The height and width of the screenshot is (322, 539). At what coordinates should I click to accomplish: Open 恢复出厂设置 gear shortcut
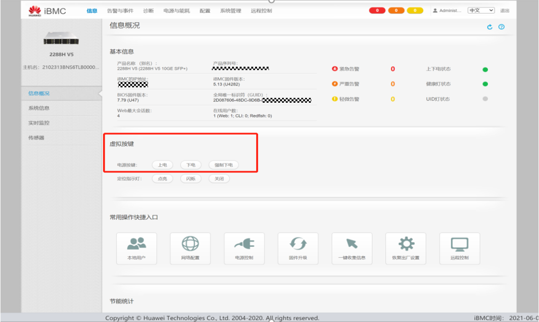pyautogui.click(x=406, y=248)
